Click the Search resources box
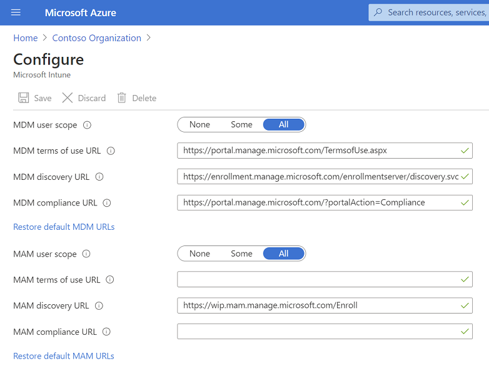This screenshot has width=489, height=376. [431, 12]
